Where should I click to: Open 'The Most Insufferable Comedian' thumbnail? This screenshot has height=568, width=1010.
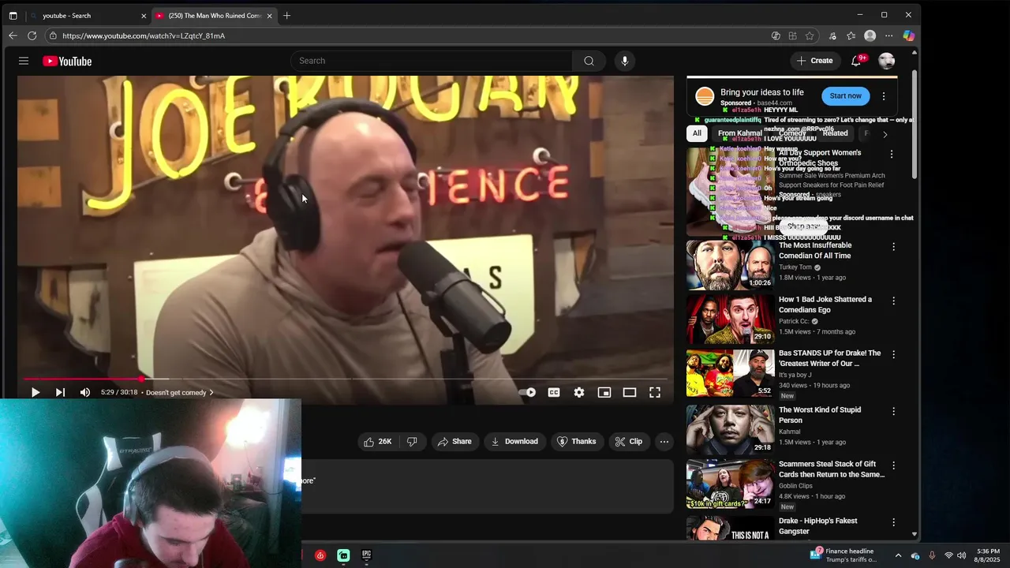pyautogui.click(x=731, y=265)
